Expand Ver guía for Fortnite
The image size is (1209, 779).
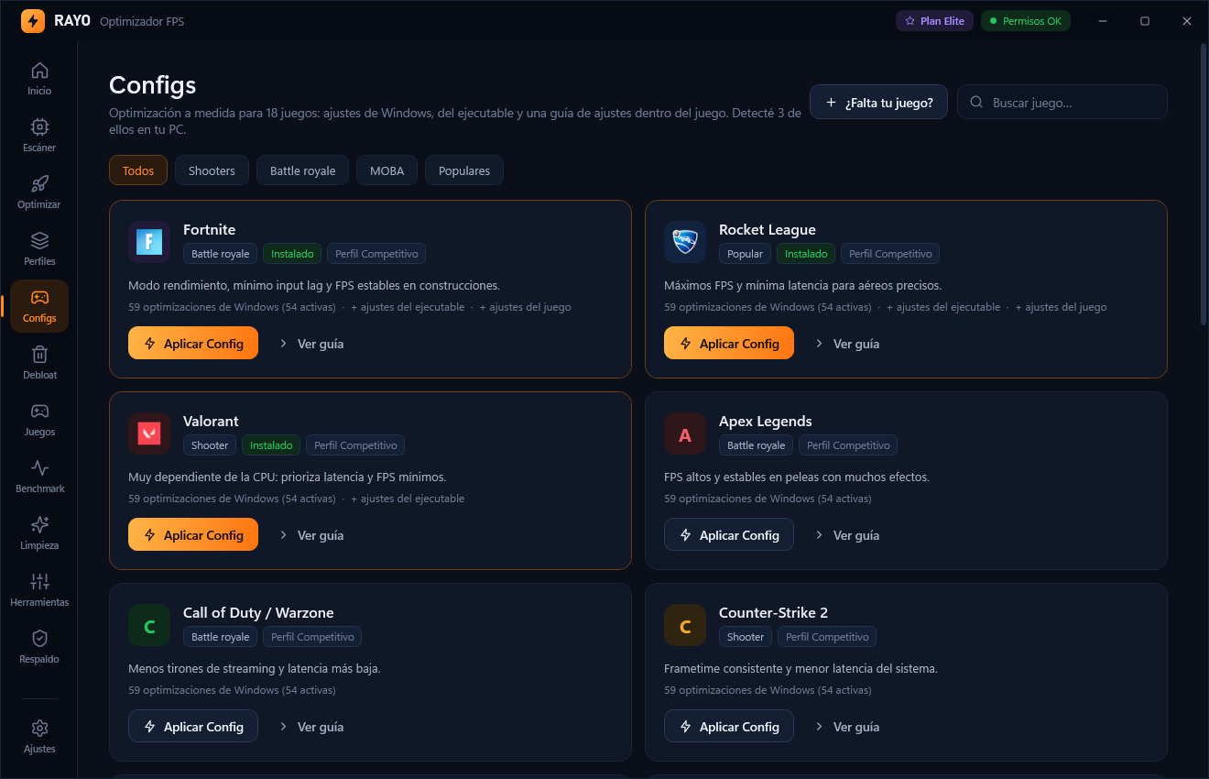[311, 344]
